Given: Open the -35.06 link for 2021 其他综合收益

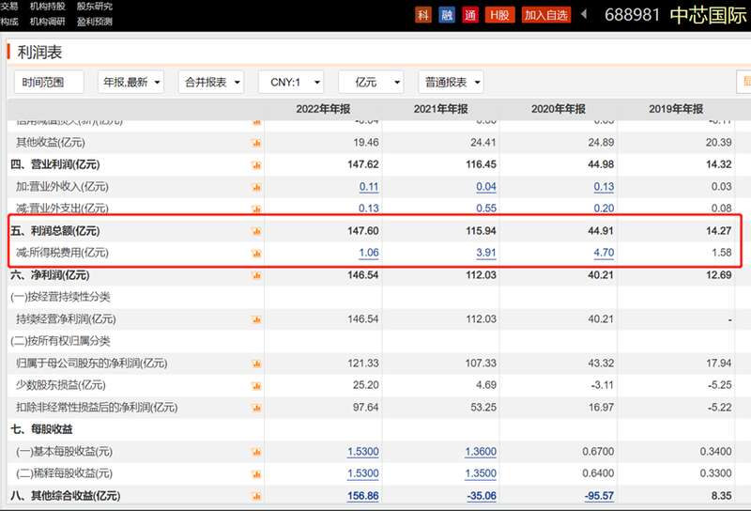Looking at the screenshot, I should click(x=482, y=496).
